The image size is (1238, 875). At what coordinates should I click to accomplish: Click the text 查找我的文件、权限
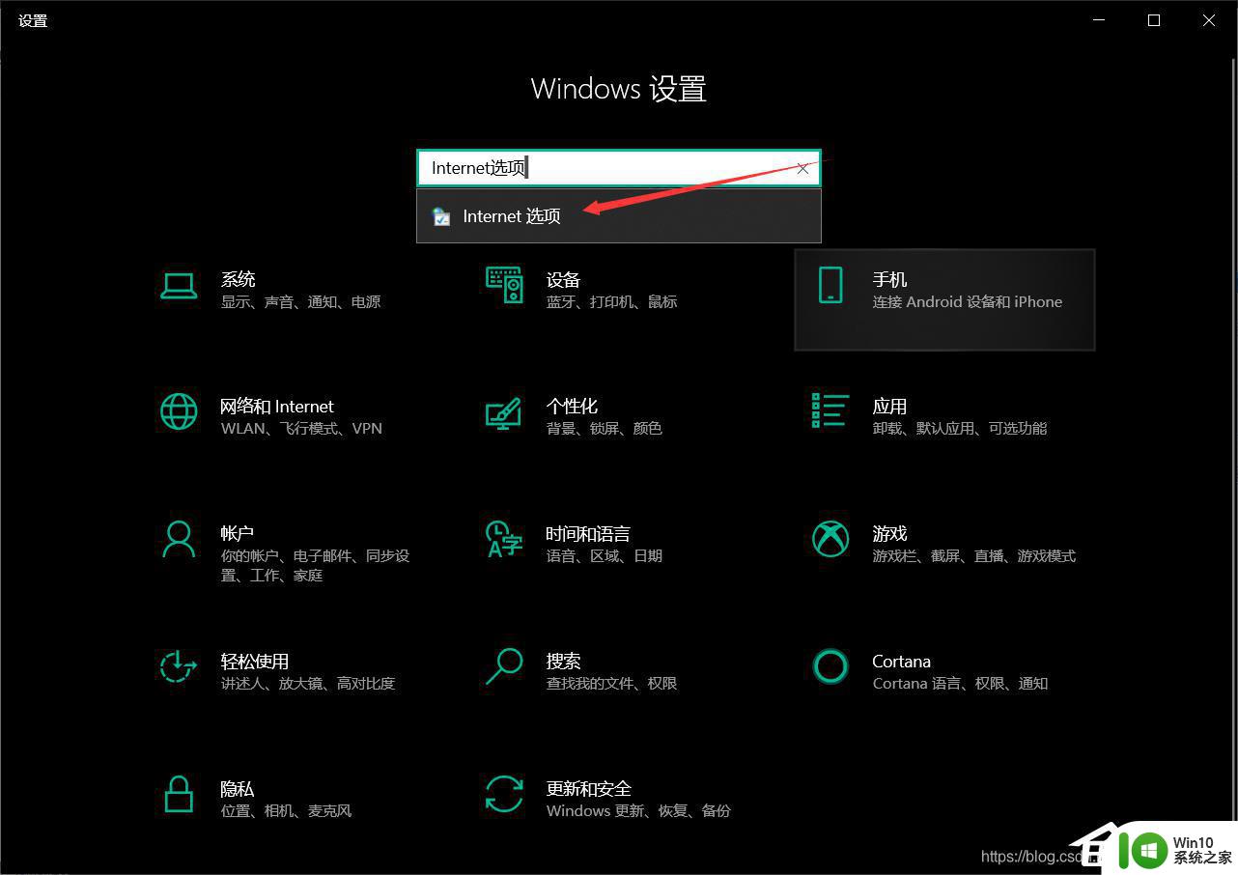tap(611, 684)
